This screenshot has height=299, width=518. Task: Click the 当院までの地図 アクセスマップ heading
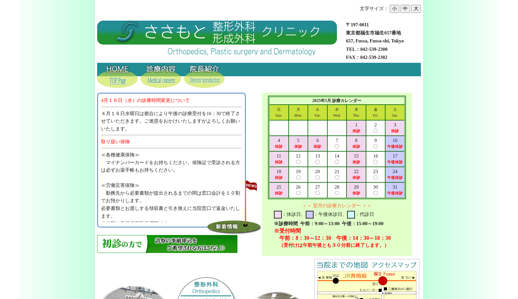(367, 265)
